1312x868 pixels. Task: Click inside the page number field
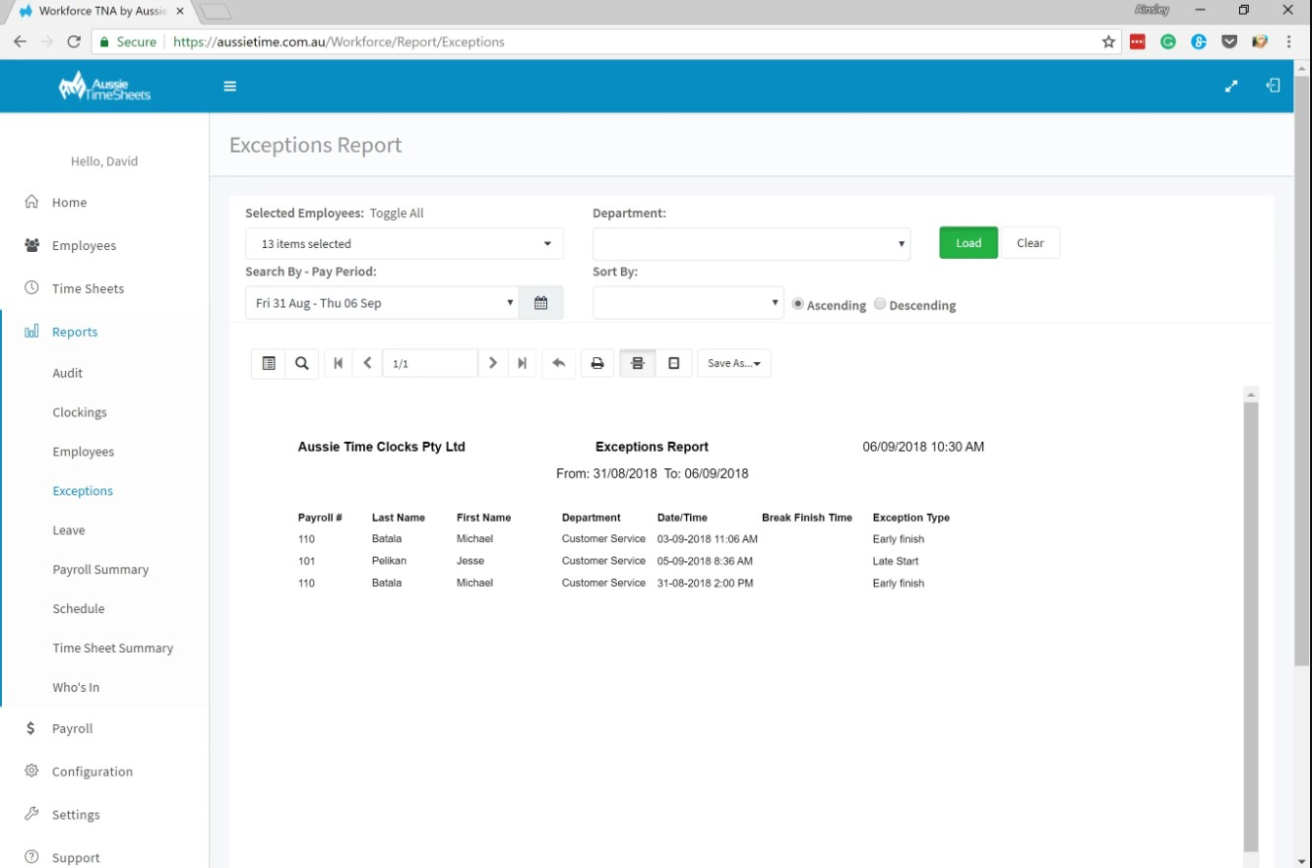coord(429,362)
